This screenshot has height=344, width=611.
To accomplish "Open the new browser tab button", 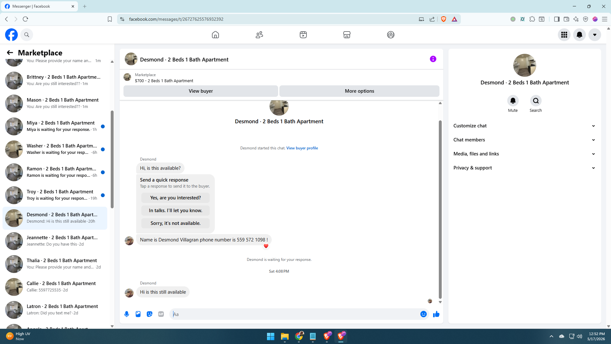I will (x=85, y=6).
